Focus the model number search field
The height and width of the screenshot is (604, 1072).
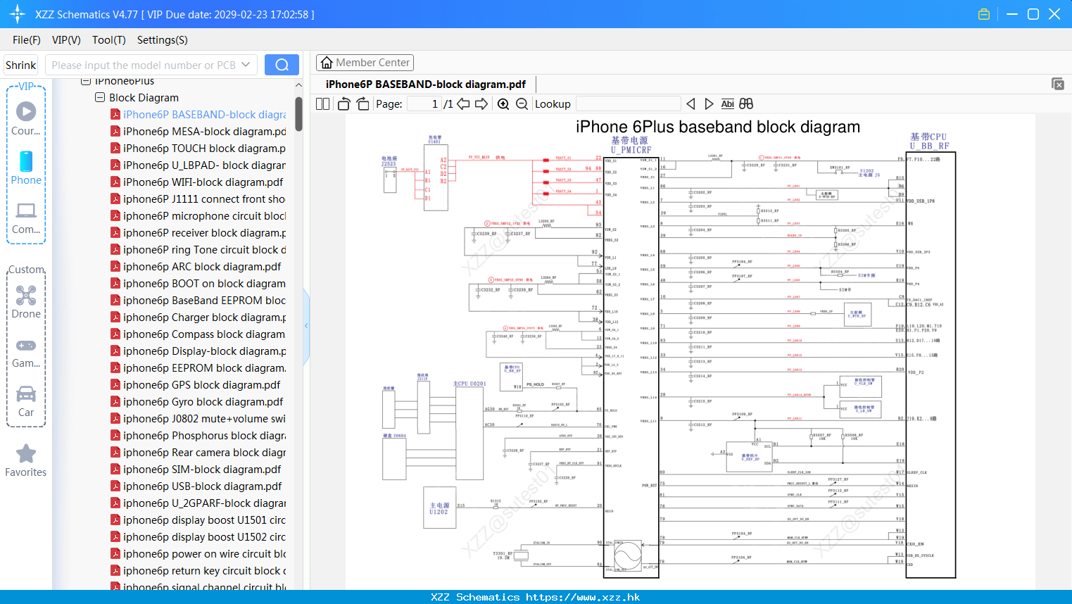142,65
